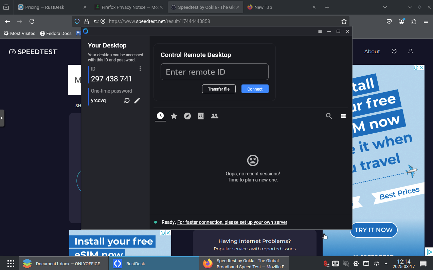Open the application launcher grid
This screenshot has height=270, width=433.
point(11,264)
